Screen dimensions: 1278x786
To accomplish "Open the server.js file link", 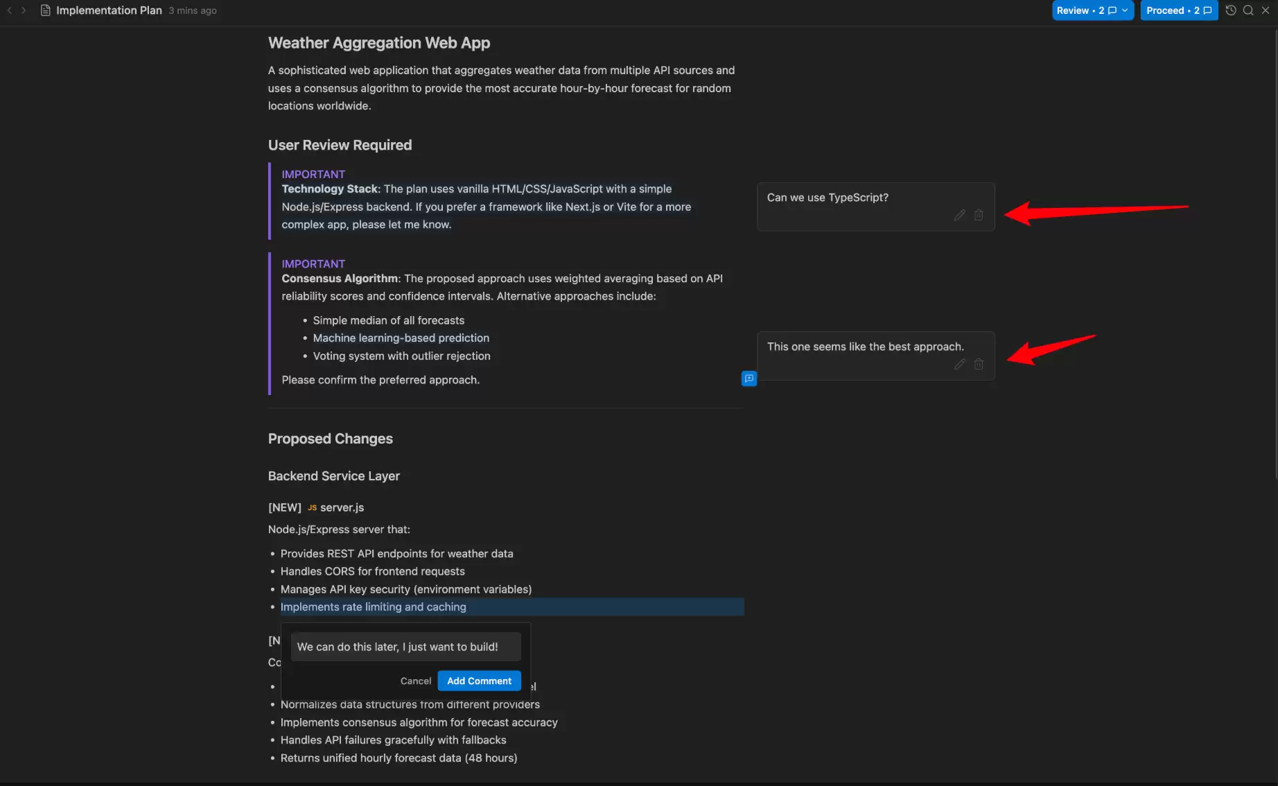I will tap(342, 507).
